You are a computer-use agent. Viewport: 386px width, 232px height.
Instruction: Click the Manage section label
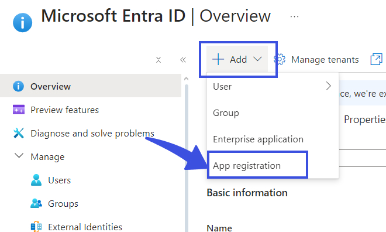(x=47, y=157)
